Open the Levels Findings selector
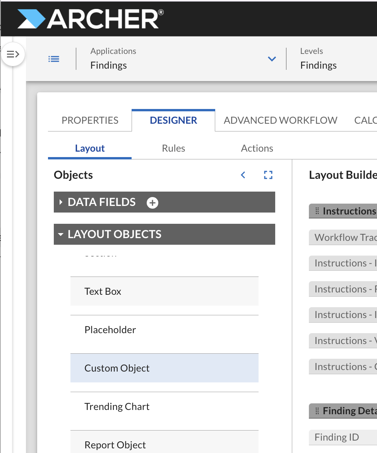 pos(318,59)
